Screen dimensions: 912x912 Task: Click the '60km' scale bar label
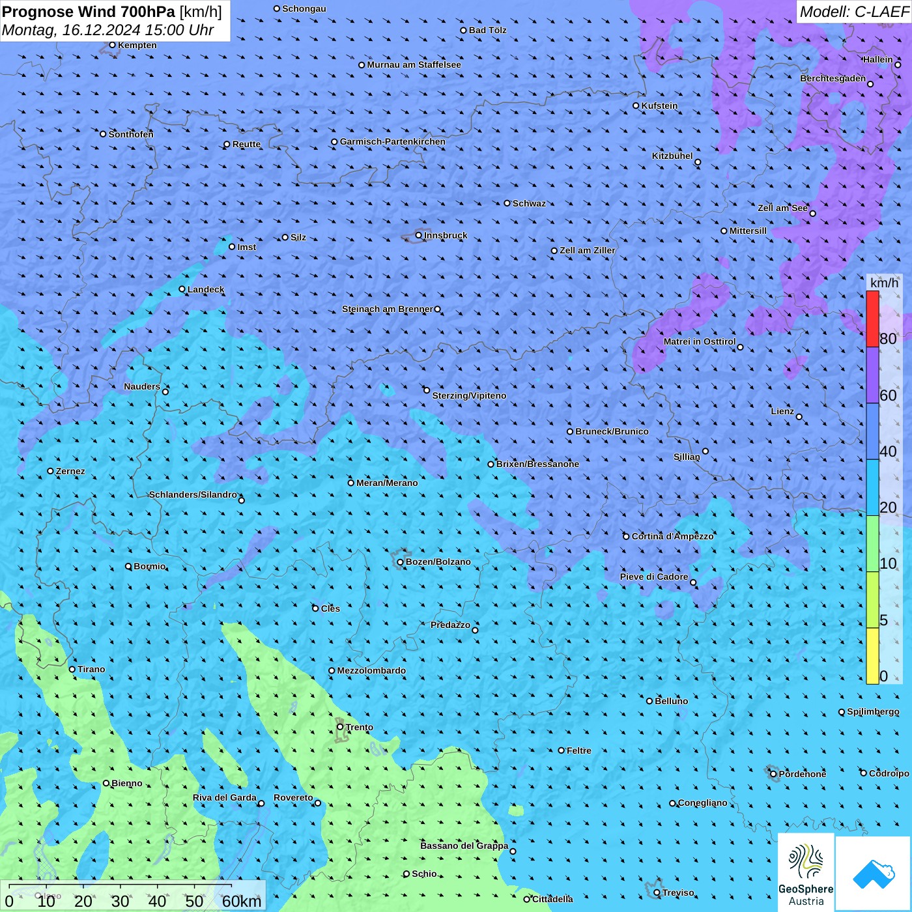point(242,901)
